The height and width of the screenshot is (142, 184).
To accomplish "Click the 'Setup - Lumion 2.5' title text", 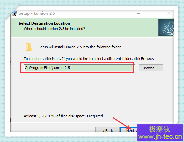I will (x=37, y=13).
